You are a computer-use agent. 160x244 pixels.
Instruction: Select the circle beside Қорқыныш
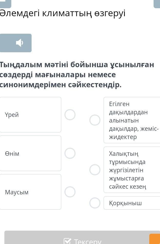point(95,203)
